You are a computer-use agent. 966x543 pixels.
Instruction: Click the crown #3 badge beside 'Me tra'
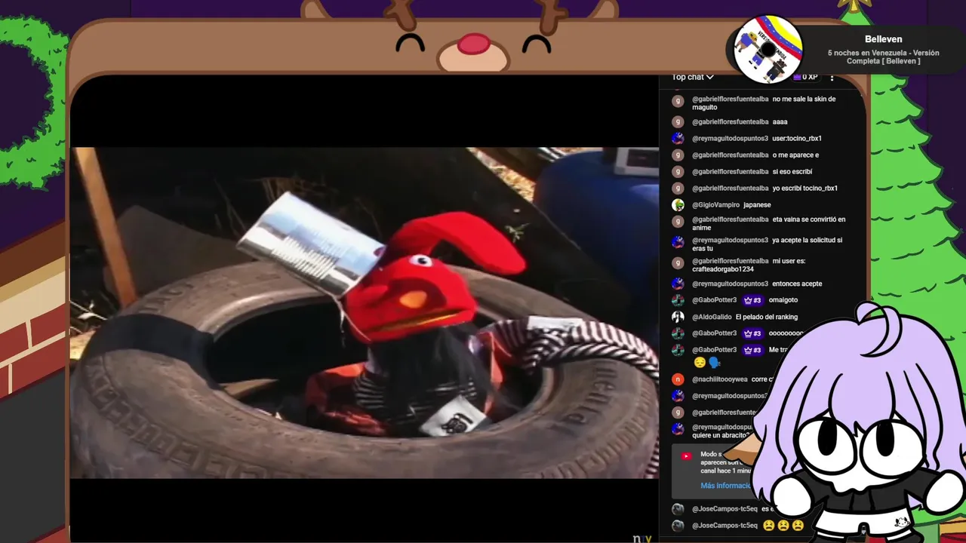(x=752, y=350)
